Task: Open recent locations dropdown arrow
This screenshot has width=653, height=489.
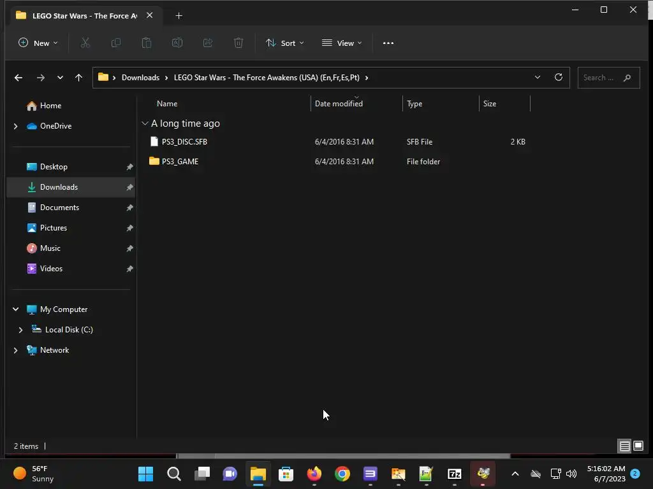Action: pyautogui.click(x=60, y=78)
